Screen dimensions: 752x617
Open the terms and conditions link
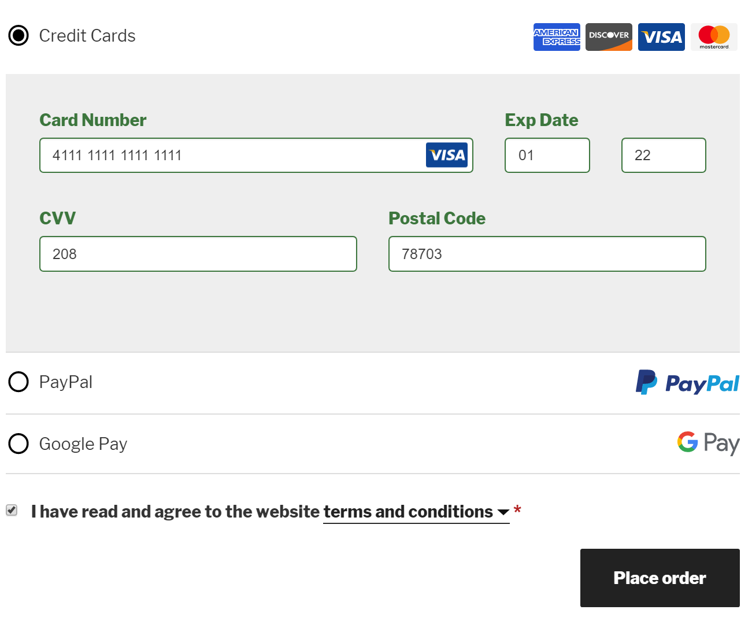coord(408,512)
